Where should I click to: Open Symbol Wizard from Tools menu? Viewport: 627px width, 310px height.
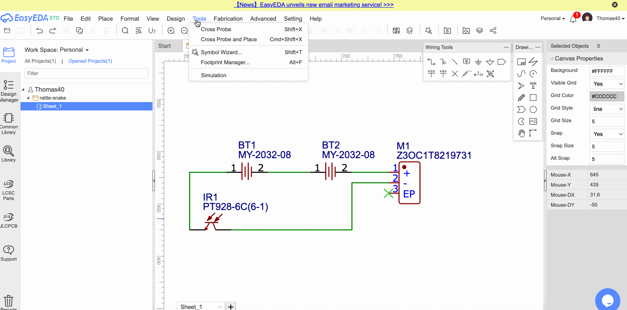(248, 52)
